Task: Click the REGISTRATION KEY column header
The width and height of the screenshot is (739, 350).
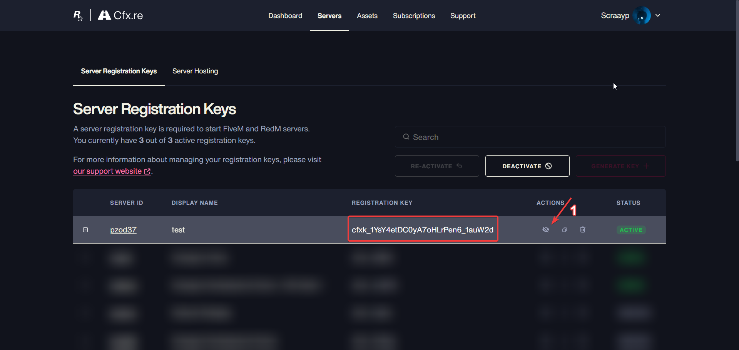Action: [x=382, y=203]
